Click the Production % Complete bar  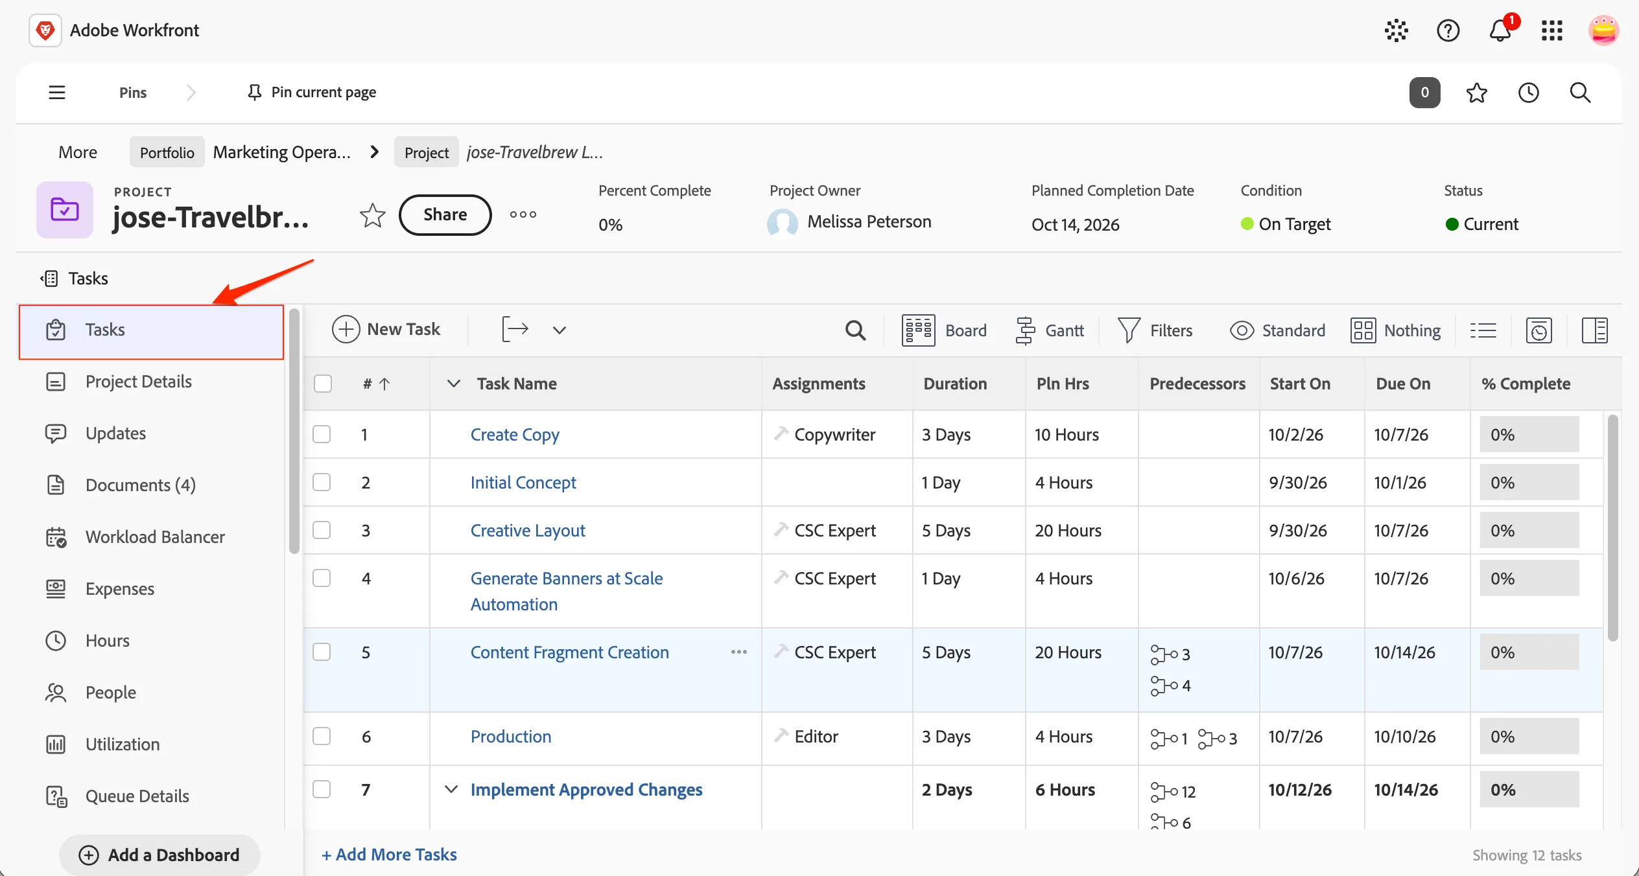(1529, 736)
